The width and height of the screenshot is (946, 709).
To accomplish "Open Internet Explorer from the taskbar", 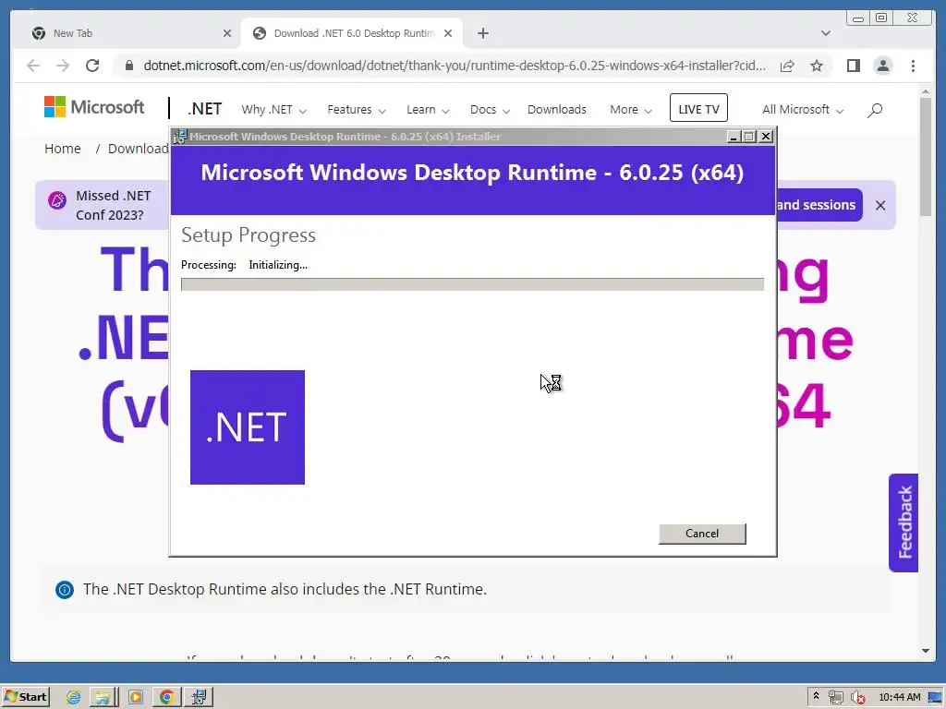I will [x=74, y=698].
